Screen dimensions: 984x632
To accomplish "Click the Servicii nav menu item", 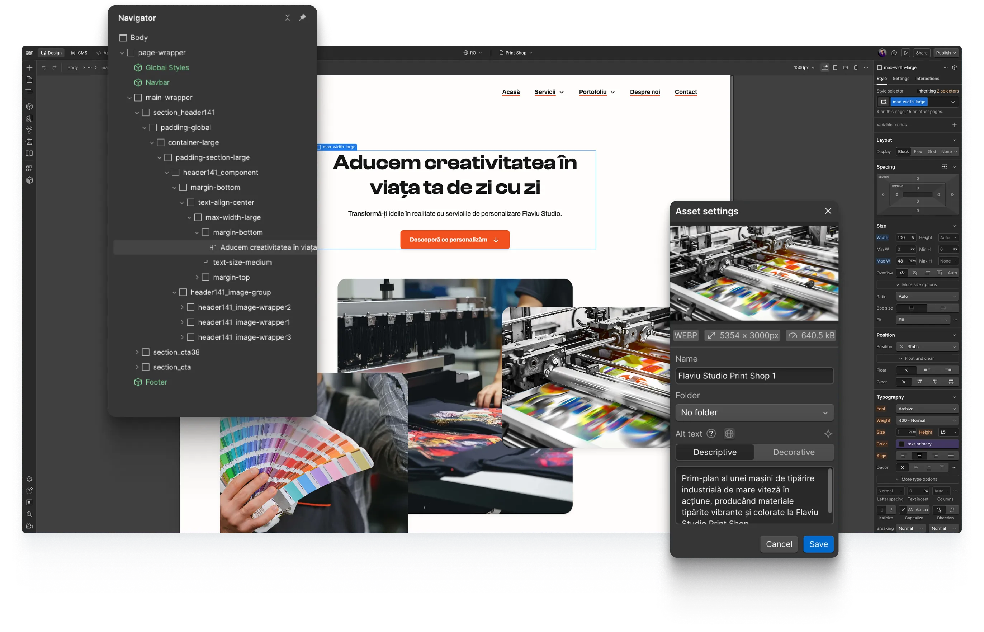I will pyautogui.click(x=549, y=92).
